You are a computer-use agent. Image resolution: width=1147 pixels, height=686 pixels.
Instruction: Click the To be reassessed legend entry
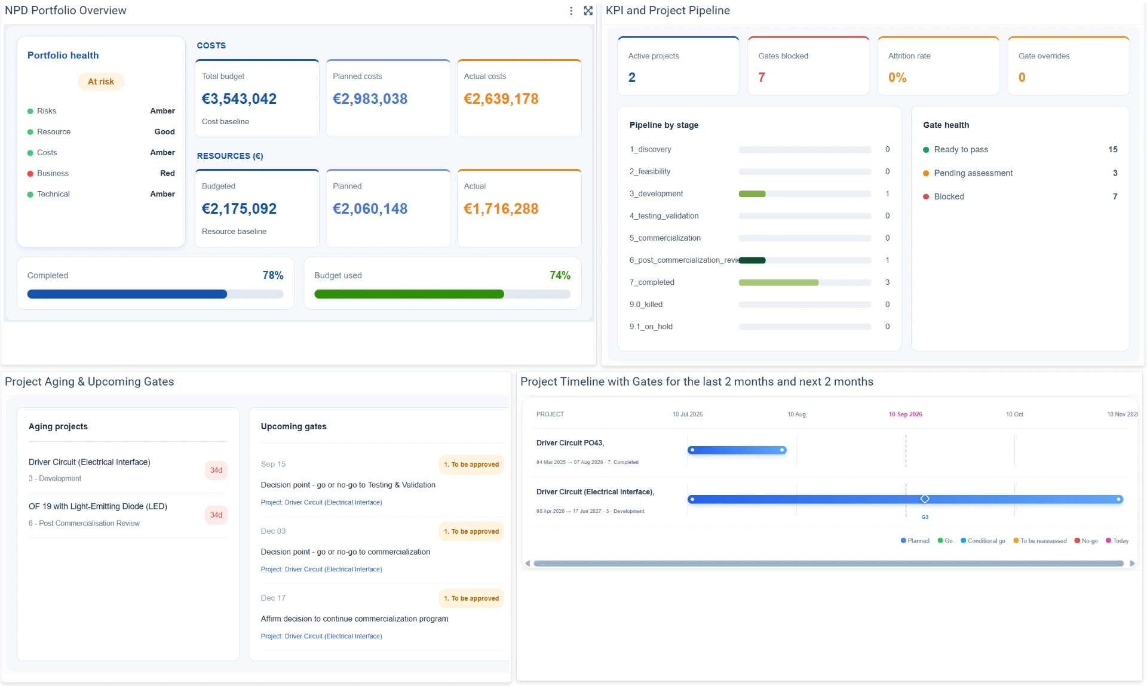tap(1039, 541)
